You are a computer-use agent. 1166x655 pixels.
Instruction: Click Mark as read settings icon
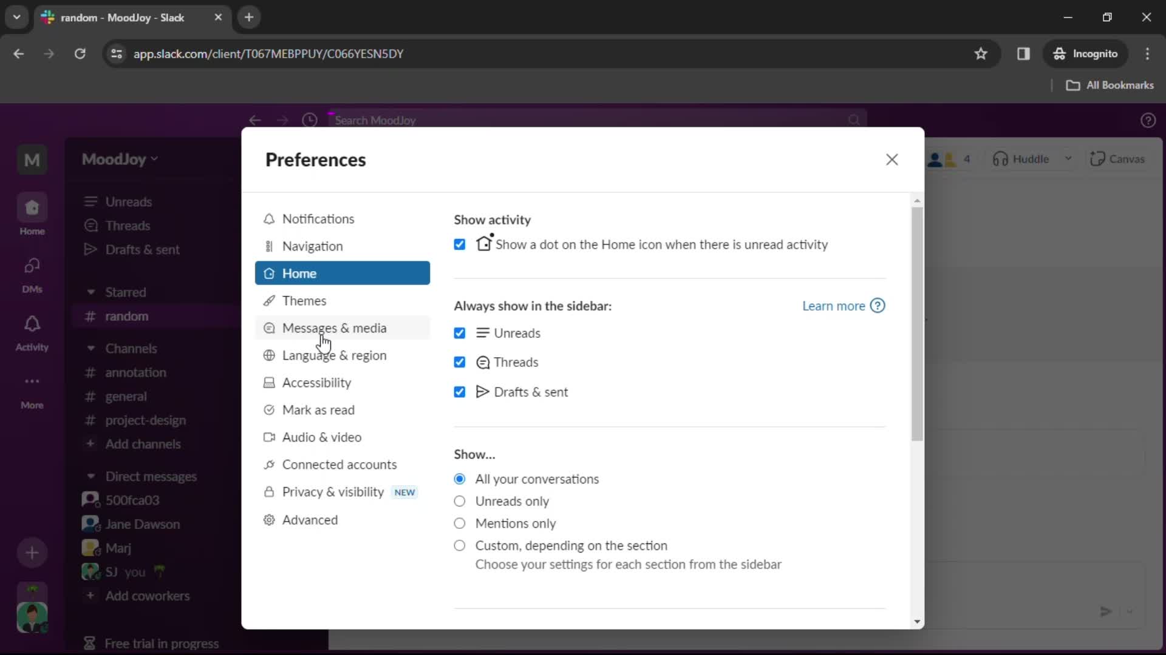coord(268,409)
